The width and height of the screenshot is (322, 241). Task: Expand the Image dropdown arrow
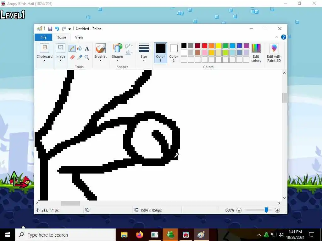[60, 61]
